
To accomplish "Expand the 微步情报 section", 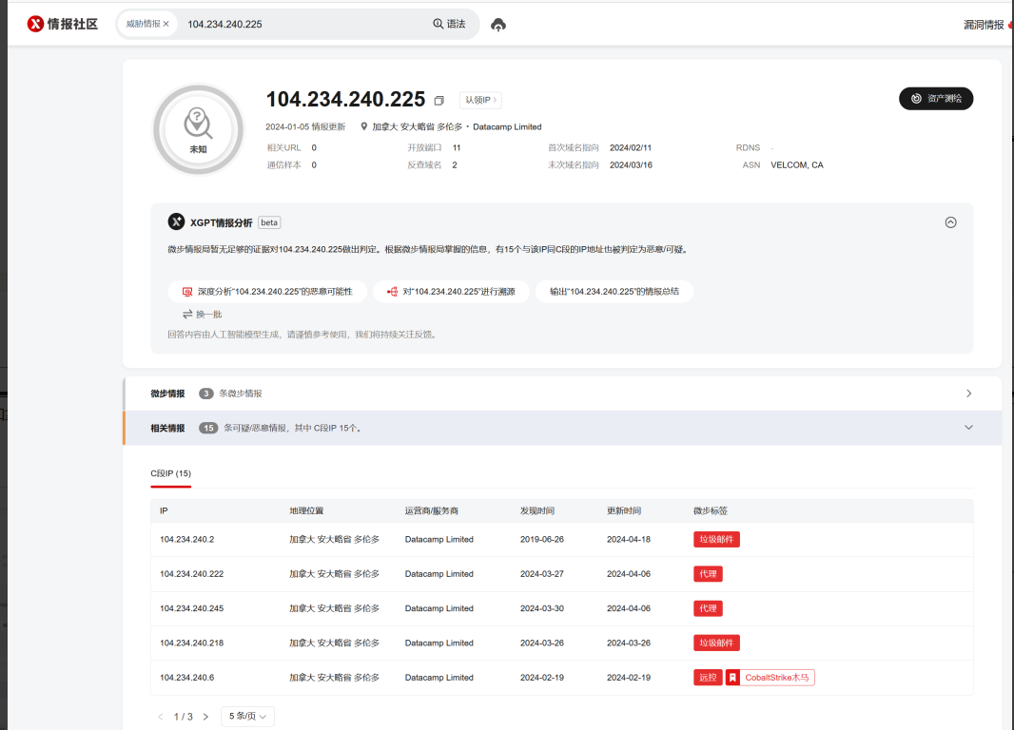I will point(968,394).
